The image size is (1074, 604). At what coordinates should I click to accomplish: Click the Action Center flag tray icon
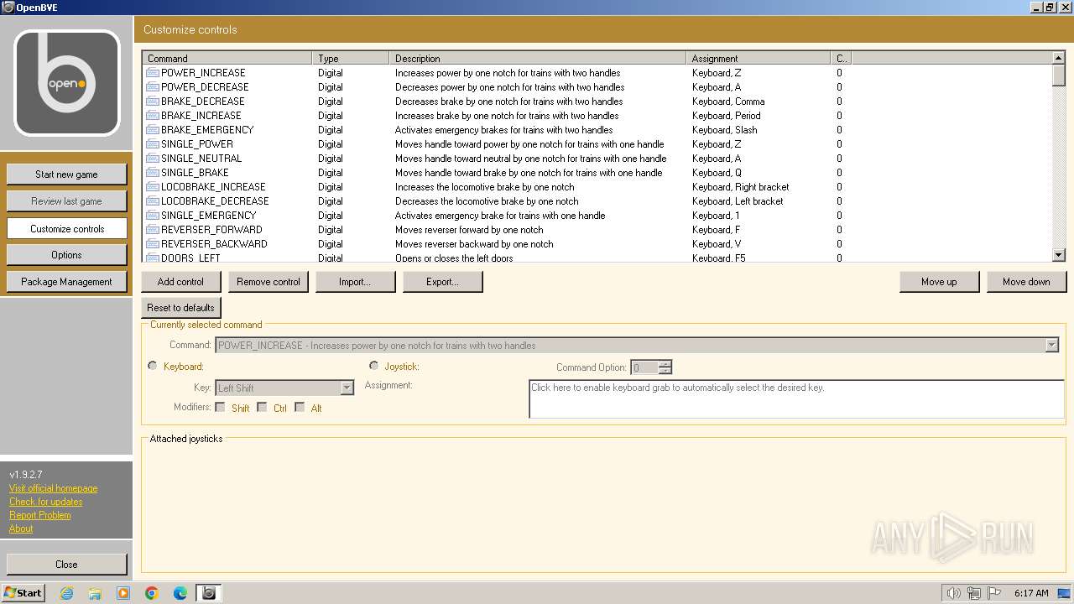(993, 593)
